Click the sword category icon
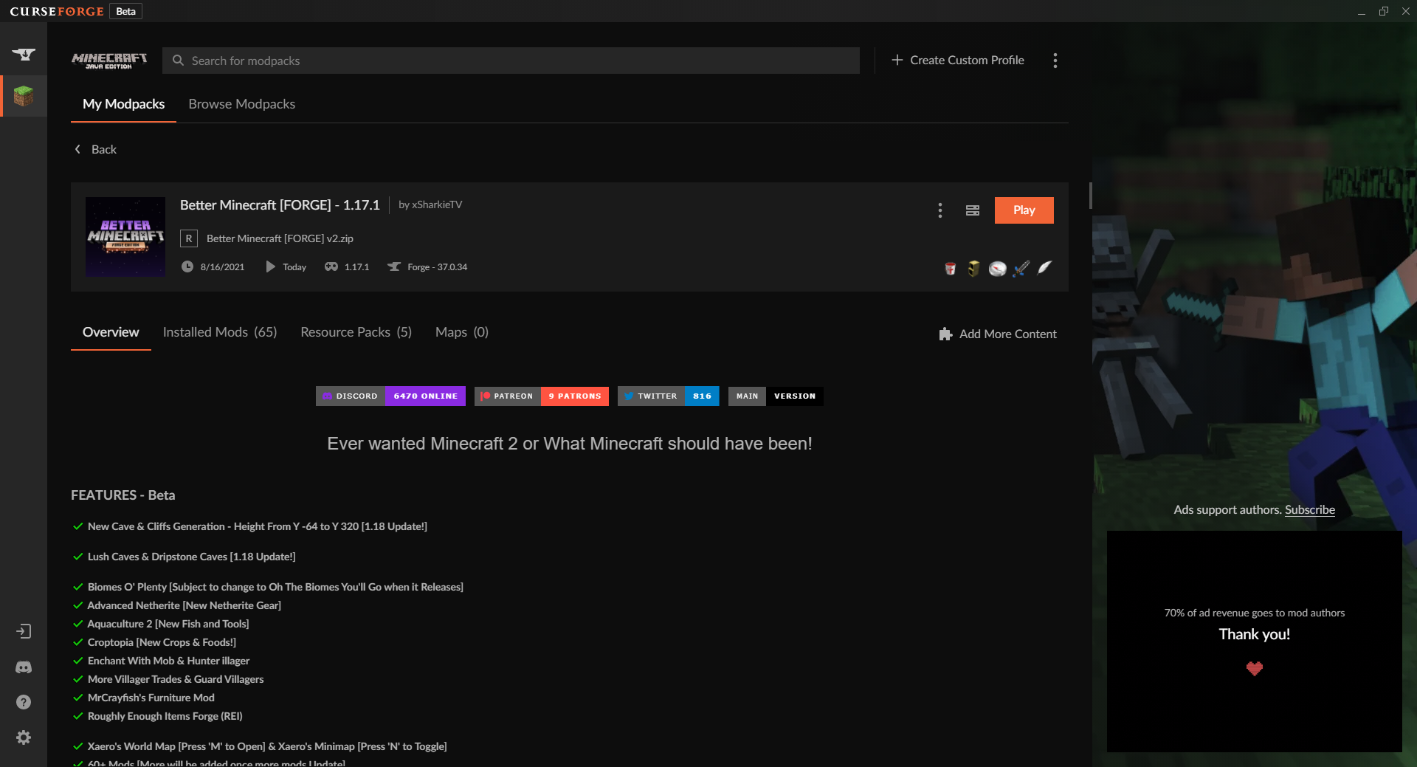The width and height of the screenshot is (1417, 767). click(x=1021, y=269)
